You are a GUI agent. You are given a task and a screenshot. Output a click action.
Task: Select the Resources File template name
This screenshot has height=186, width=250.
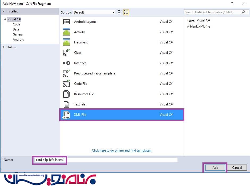coord(84,94)
